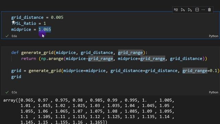This screenshot has height=124, width=220.
Task: Run cell by line toolbar icon
Action: 176,10
